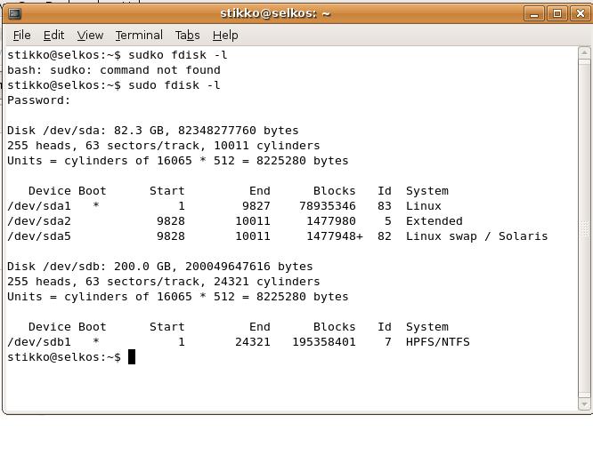Click the /dev/sdb1 device entry
The height and width of the screenshot is (455, 593).
39,342
